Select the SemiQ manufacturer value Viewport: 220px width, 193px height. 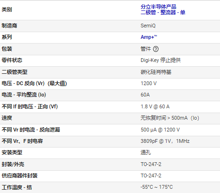(148, 26)
